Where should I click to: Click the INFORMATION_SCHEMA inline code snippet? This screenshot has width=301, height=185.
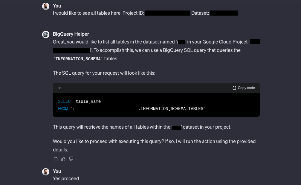click(78, 59)
